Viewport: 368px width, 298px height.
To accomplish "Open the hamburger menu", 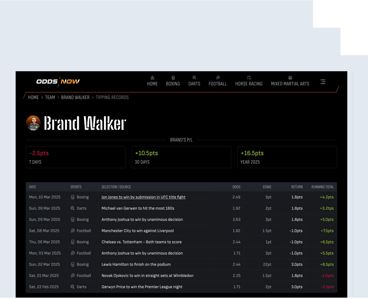I will 323,82.
